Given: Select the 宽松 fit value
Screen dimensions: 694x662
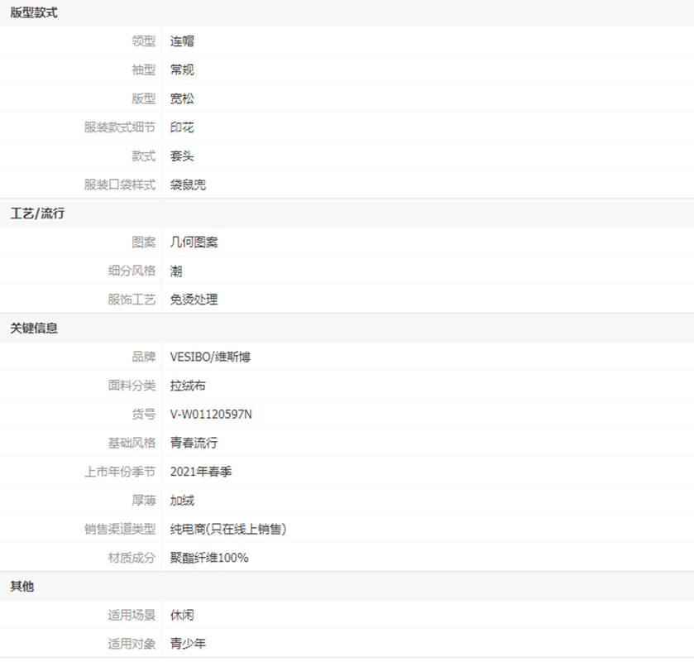Looking at the screenshot, I should (x=182, y=98).
